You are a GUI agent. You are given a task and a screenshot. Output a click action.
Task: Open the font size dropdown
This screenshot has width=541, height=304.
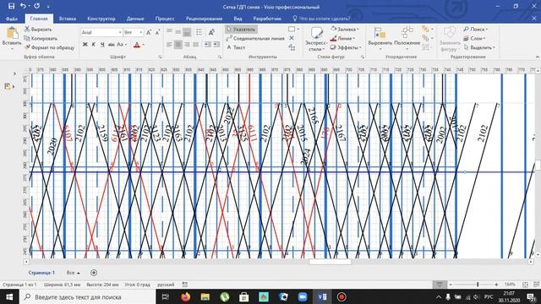(141, 32)
